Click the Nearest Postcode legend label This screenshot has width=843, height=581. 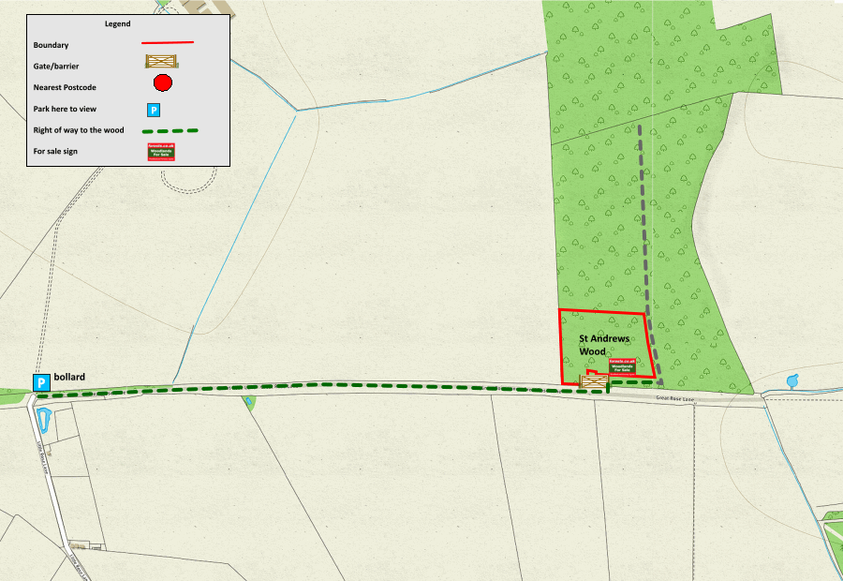[x=65, y=87]
